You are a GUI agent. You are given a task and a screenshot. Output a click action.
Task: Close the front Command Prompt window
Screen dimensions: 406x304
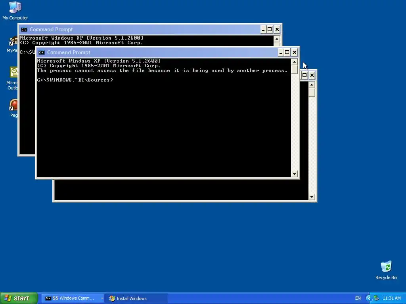point(295,53)
